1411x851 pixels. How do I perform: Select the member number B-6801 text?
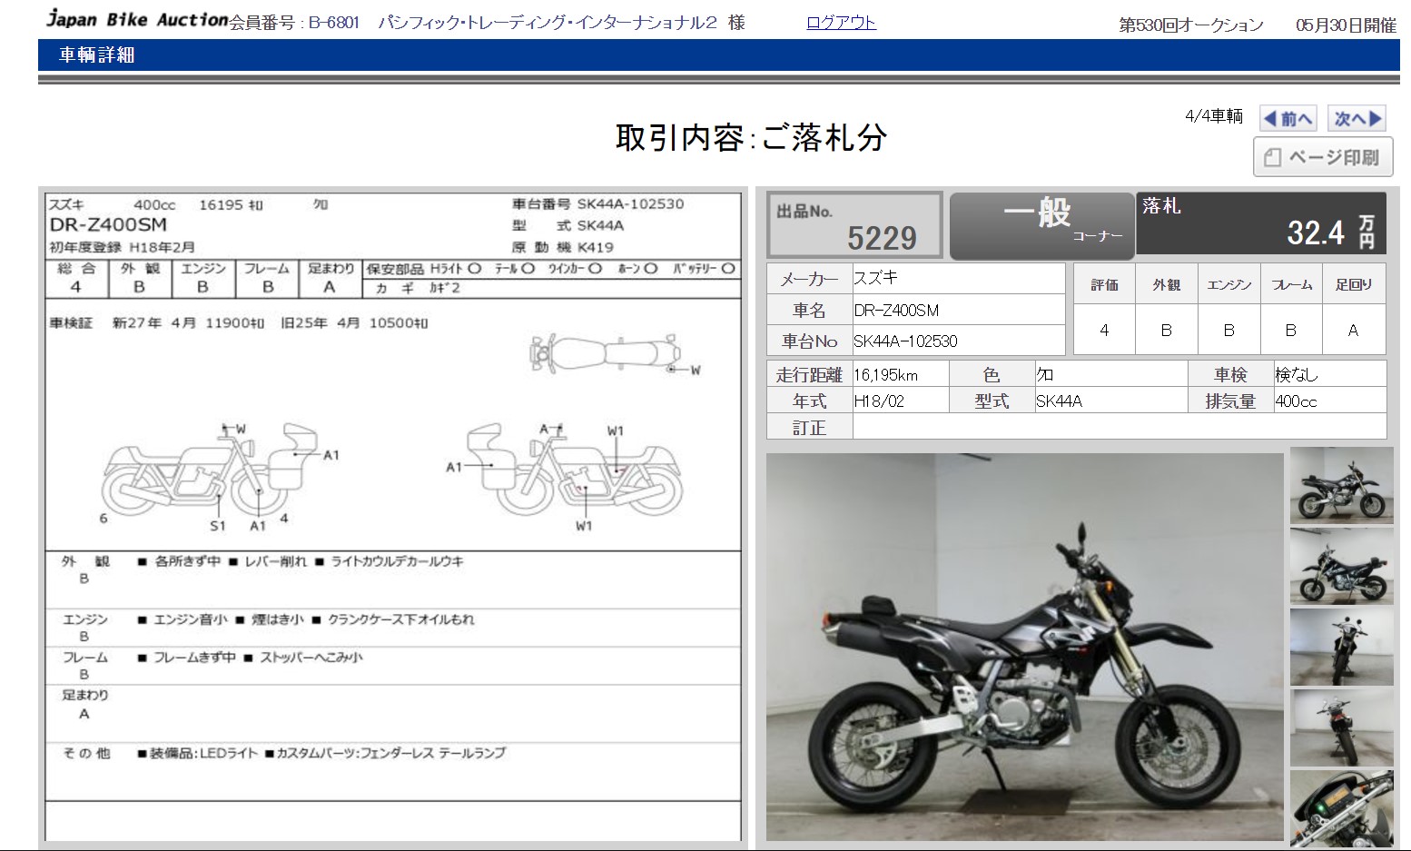click(333, 23)
